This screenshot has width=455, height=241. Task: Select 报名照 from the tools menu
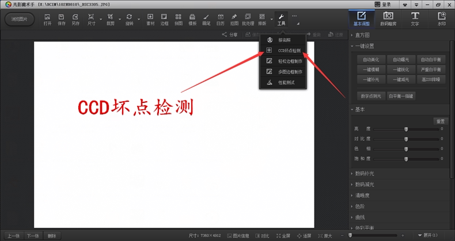(283, 40)
